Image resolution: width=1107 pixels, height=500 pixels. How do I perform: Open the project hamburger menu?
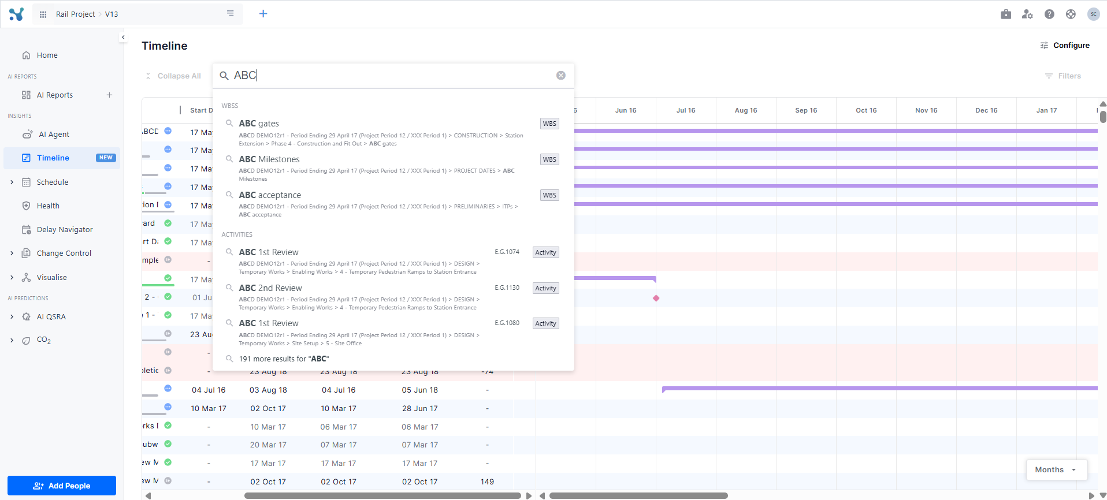pos(230,13)
